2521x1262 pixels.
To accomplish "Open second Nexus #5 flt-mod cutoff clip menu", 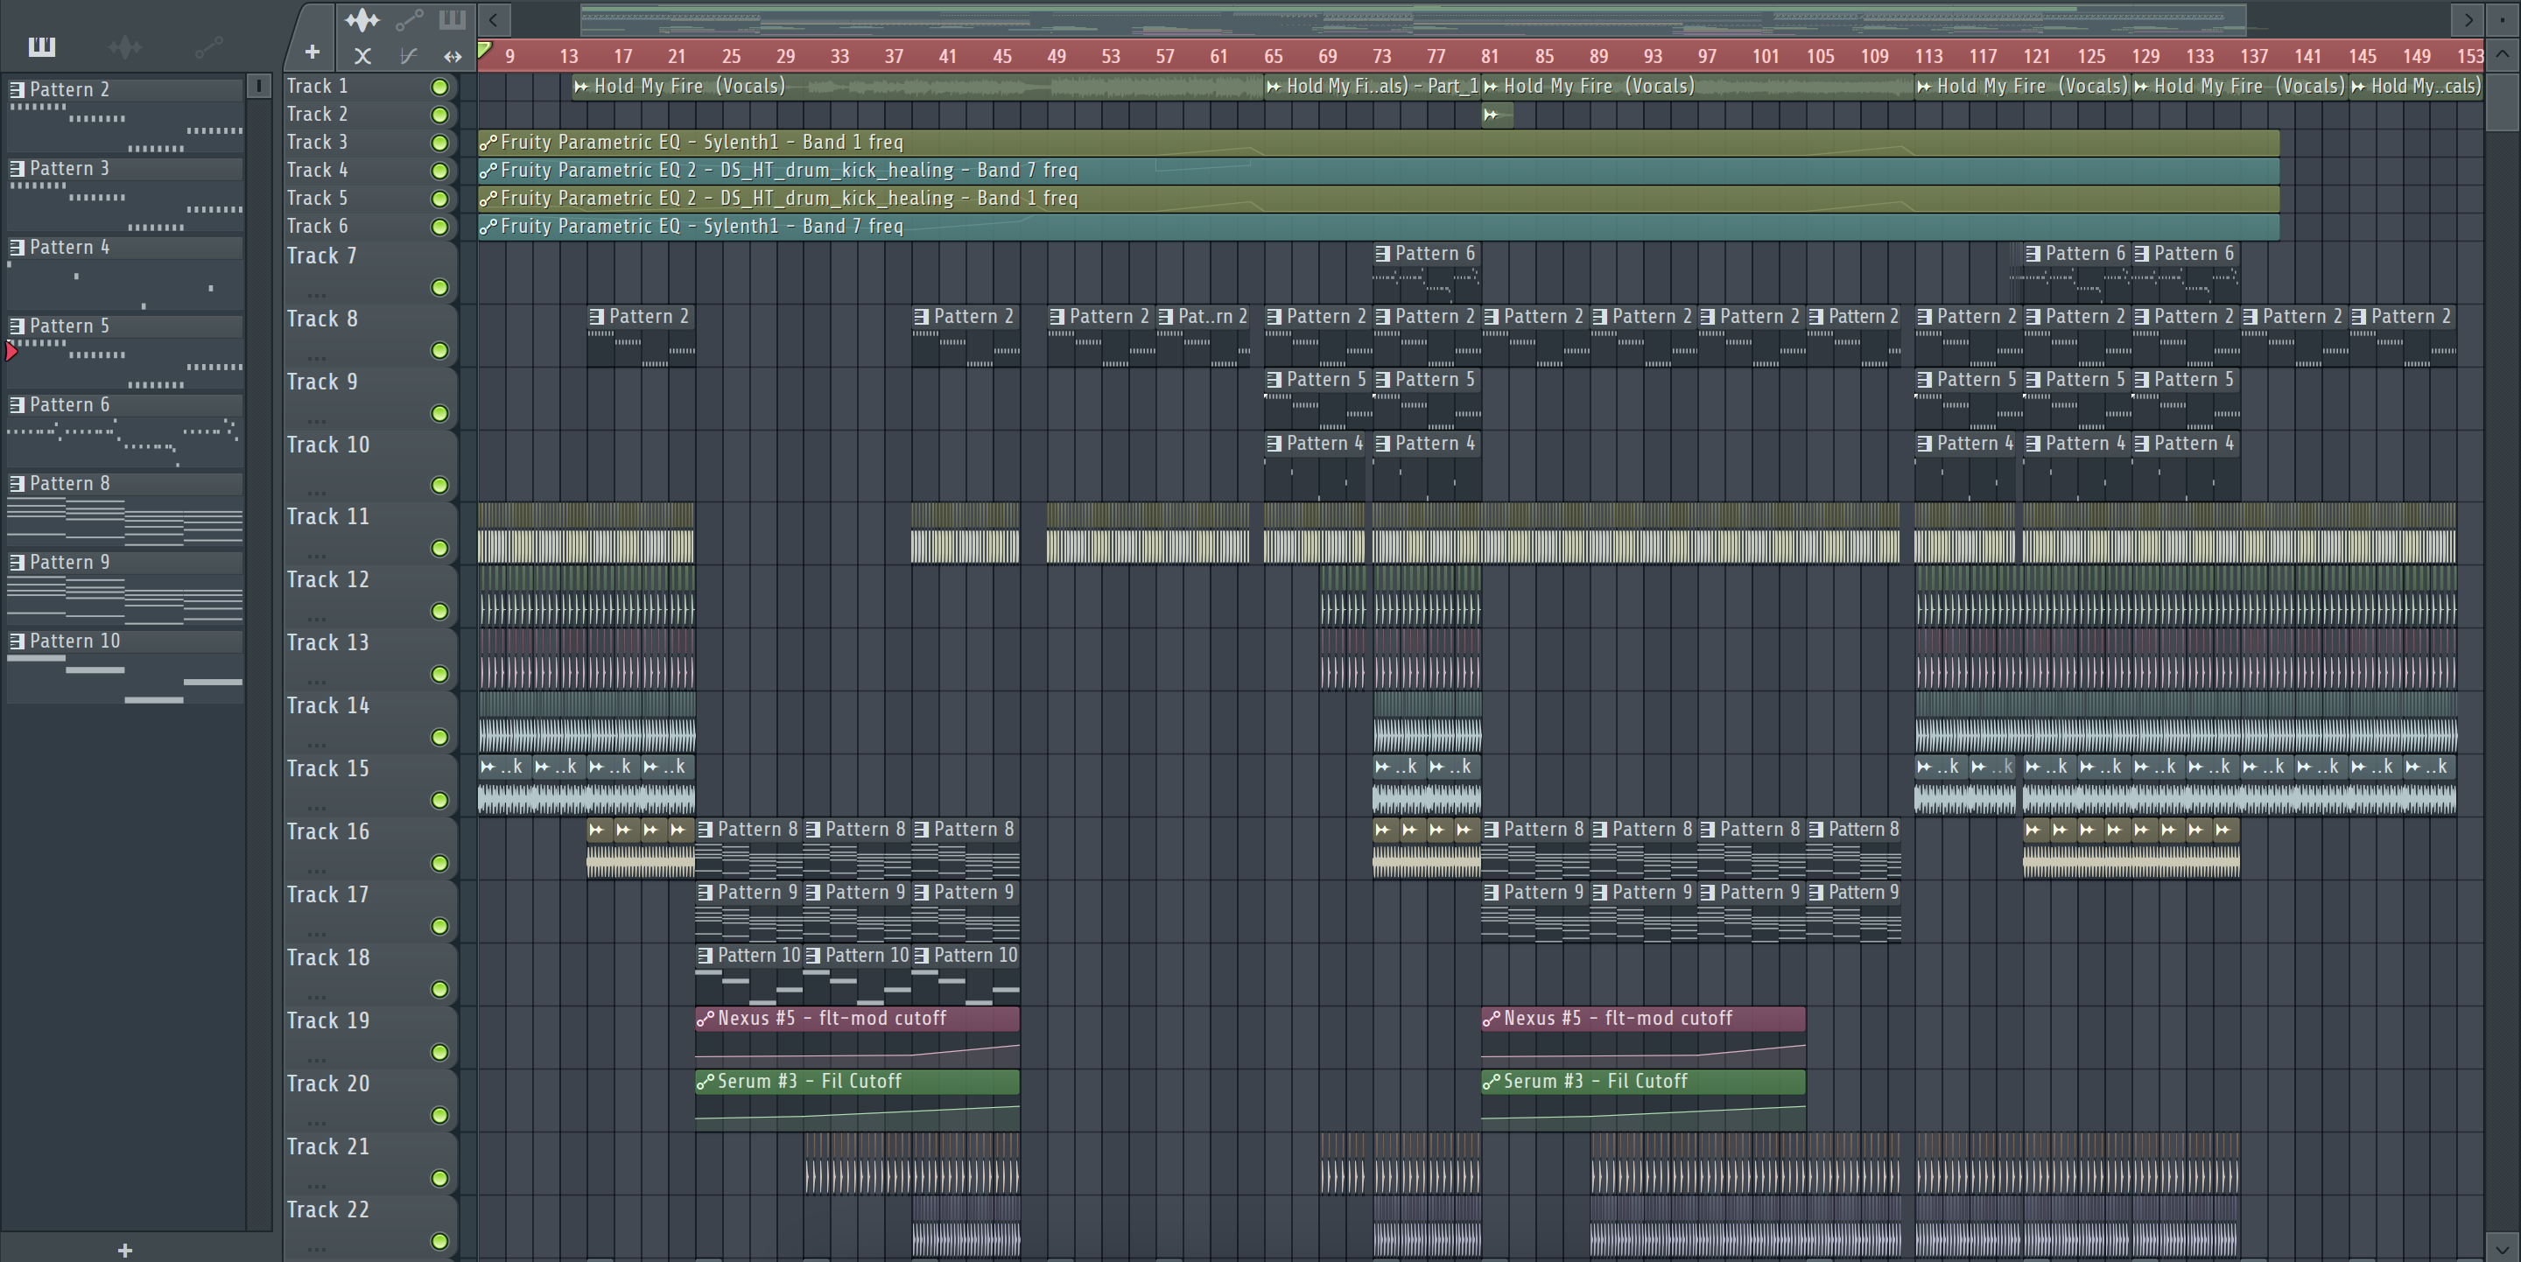I will (x=1492, y=1019).
